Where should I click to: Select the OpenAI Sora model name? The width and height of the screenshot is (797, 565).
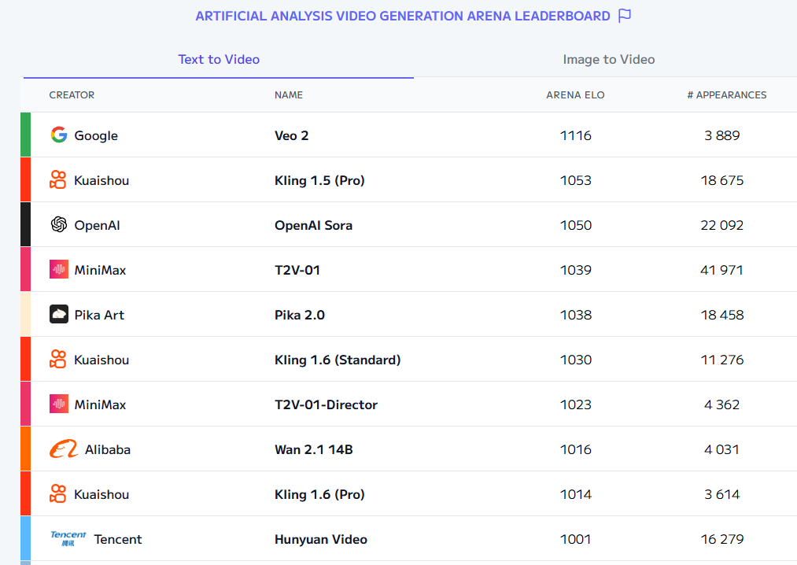click(x=313, y=225)
